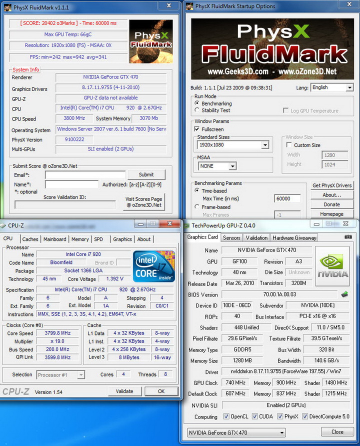This screenshot has width=360, height=446.
Task: Minimize the GPU-Z window
Action: pyautogui.click(x=316, y=224)
